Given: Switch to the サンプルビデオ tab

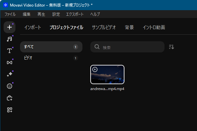Looking at the screenshot, I should [x=104, y=27].
